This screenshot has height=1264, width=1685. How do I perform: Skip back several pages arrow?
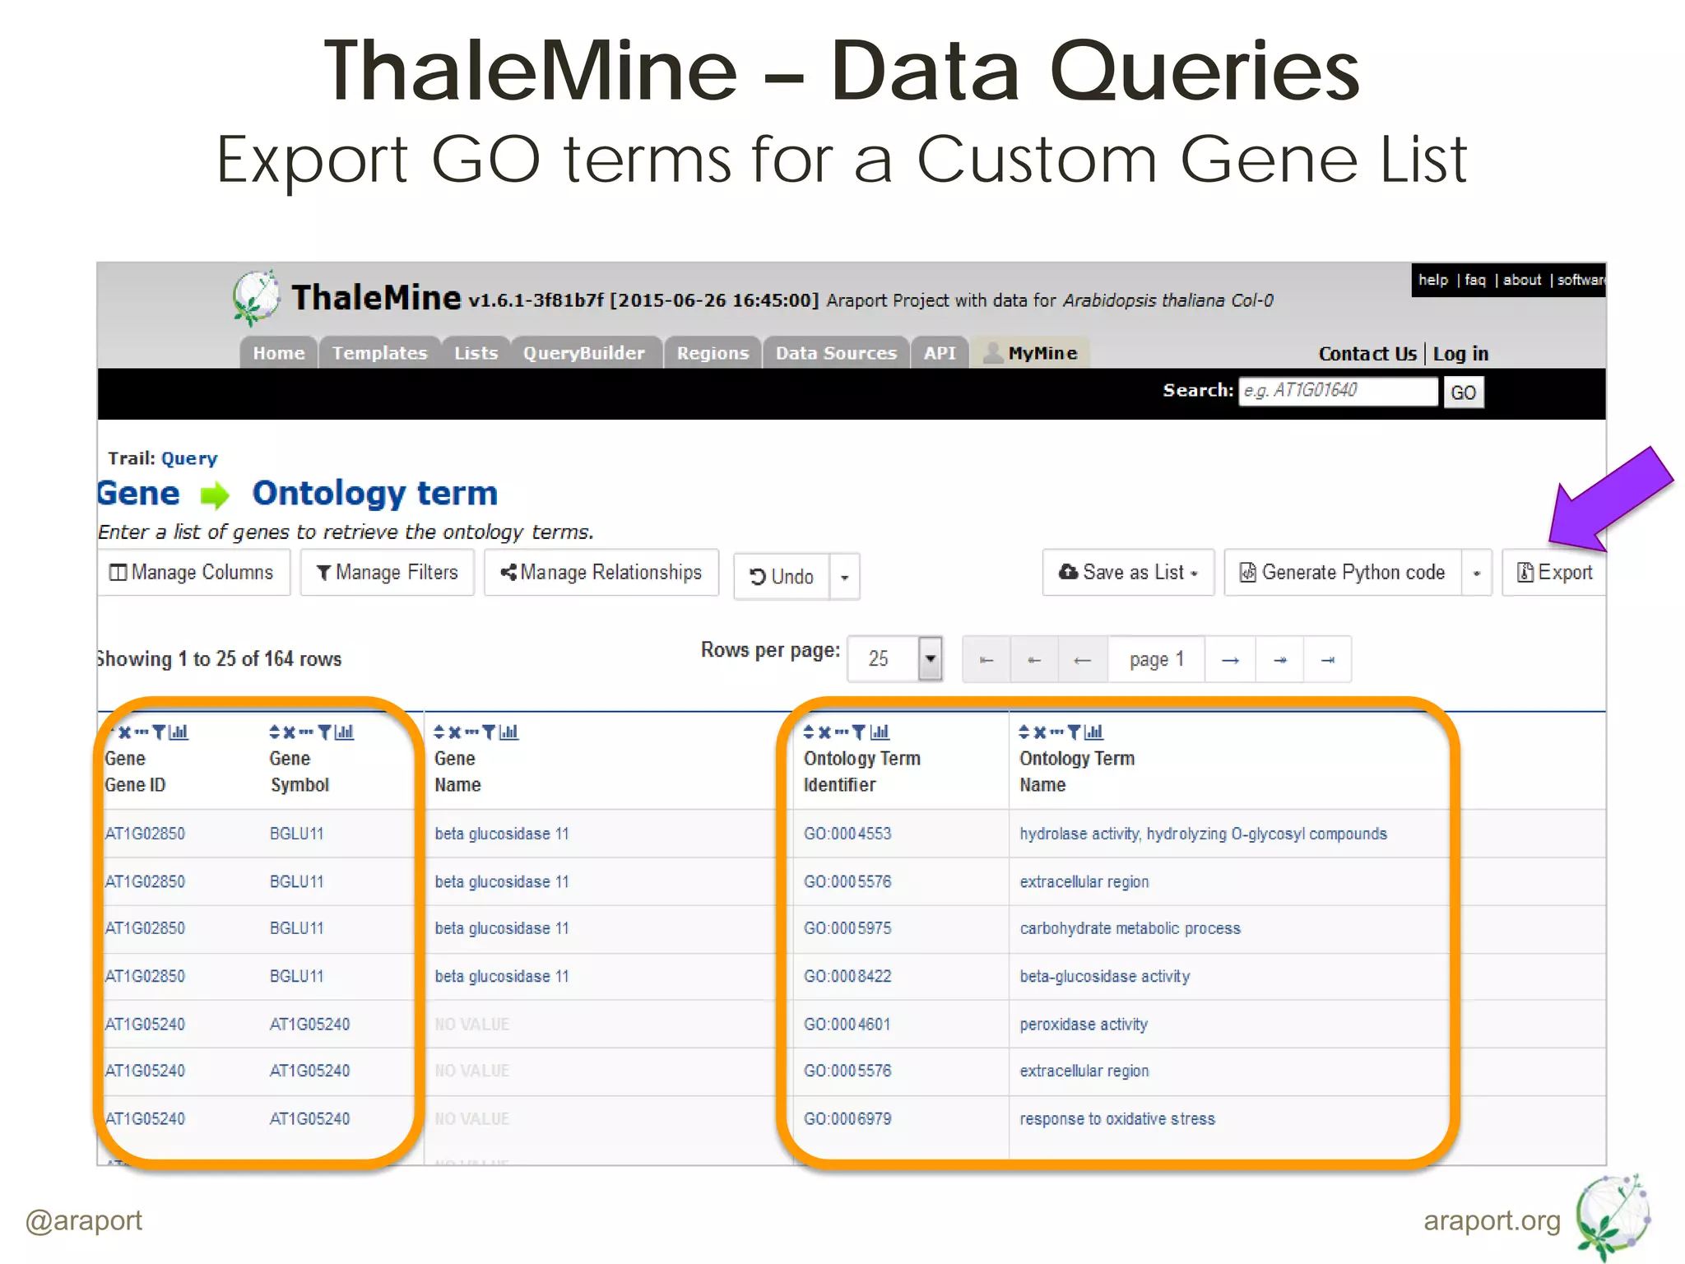click(1034, 660)
